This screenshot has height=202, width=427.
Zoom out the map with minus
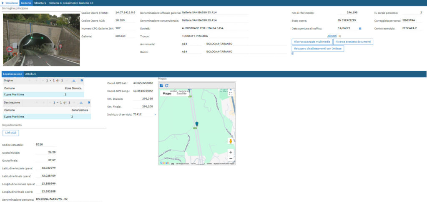[231, 158]
